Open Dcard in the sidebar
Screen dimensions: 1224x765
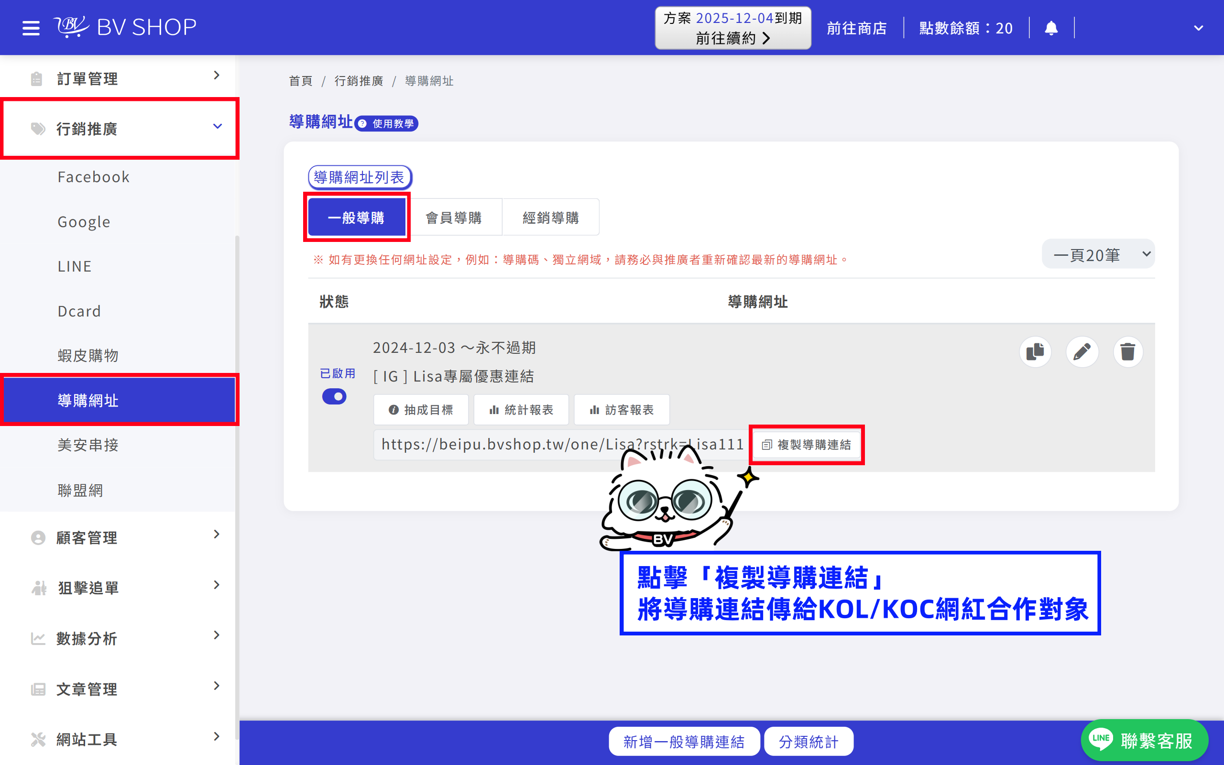click(79, 311)
